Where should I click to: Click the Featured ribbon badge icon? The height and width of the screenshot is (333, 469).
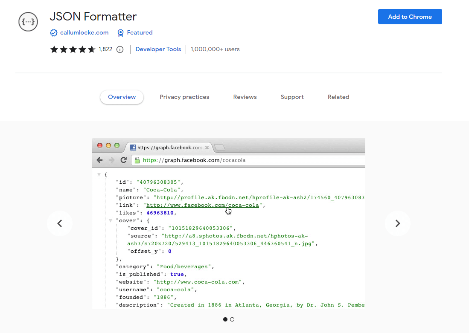click(121, 33)
